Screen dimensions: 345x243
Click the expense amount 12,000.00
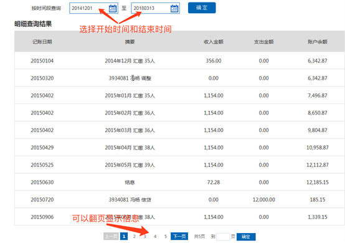coord(264,199)
